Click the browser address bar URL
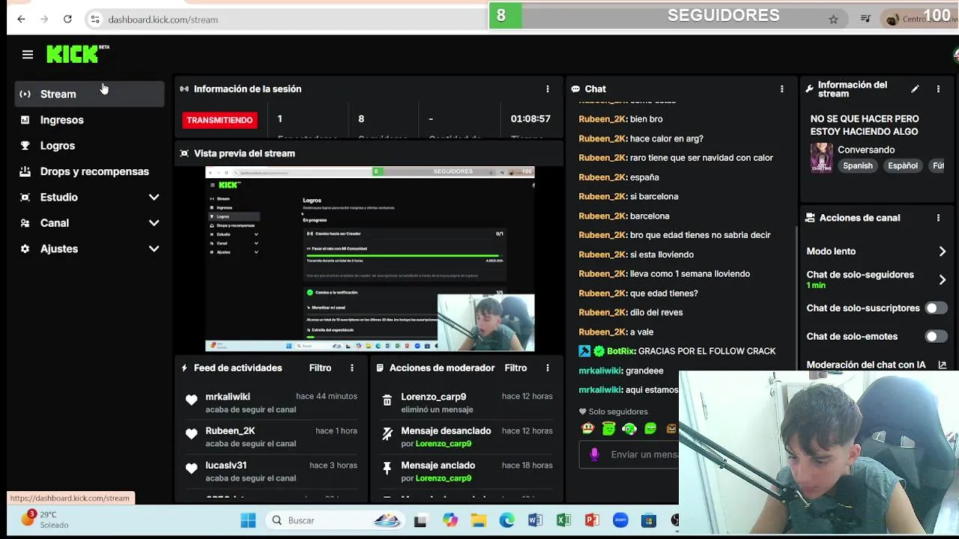This screenshot has height=539, width=959. pyautogui.click(x=163, y=19)
